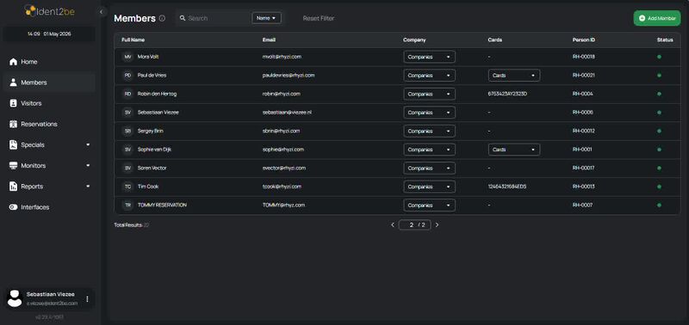The width and height of the screenshot is (689, 325).
Task: Click the Members person icon
Action: click(x=13, y=83)
